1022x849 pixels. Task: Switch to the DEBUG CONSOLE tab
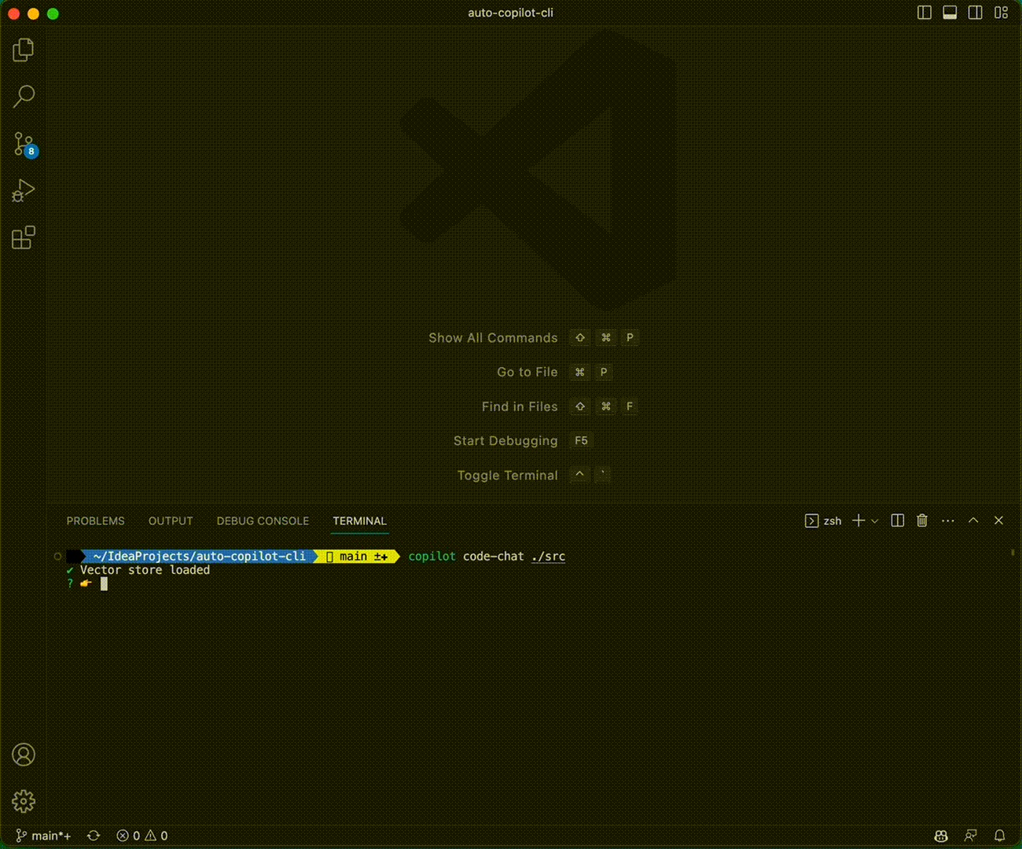tap(263, 521)
